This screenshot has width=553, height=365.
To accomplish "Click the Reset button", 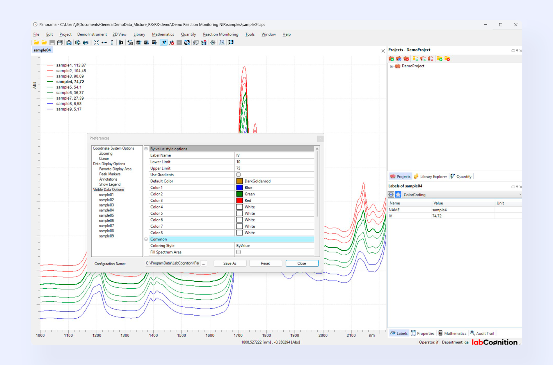I will click(x=265, y=263).
